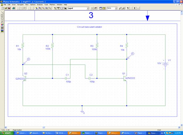Screen dimensions: 183x135
Task: Open the Draw menu
Action: 14,5
